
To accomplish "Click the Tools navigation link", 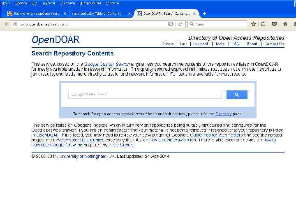I will (x=220, y=44).
